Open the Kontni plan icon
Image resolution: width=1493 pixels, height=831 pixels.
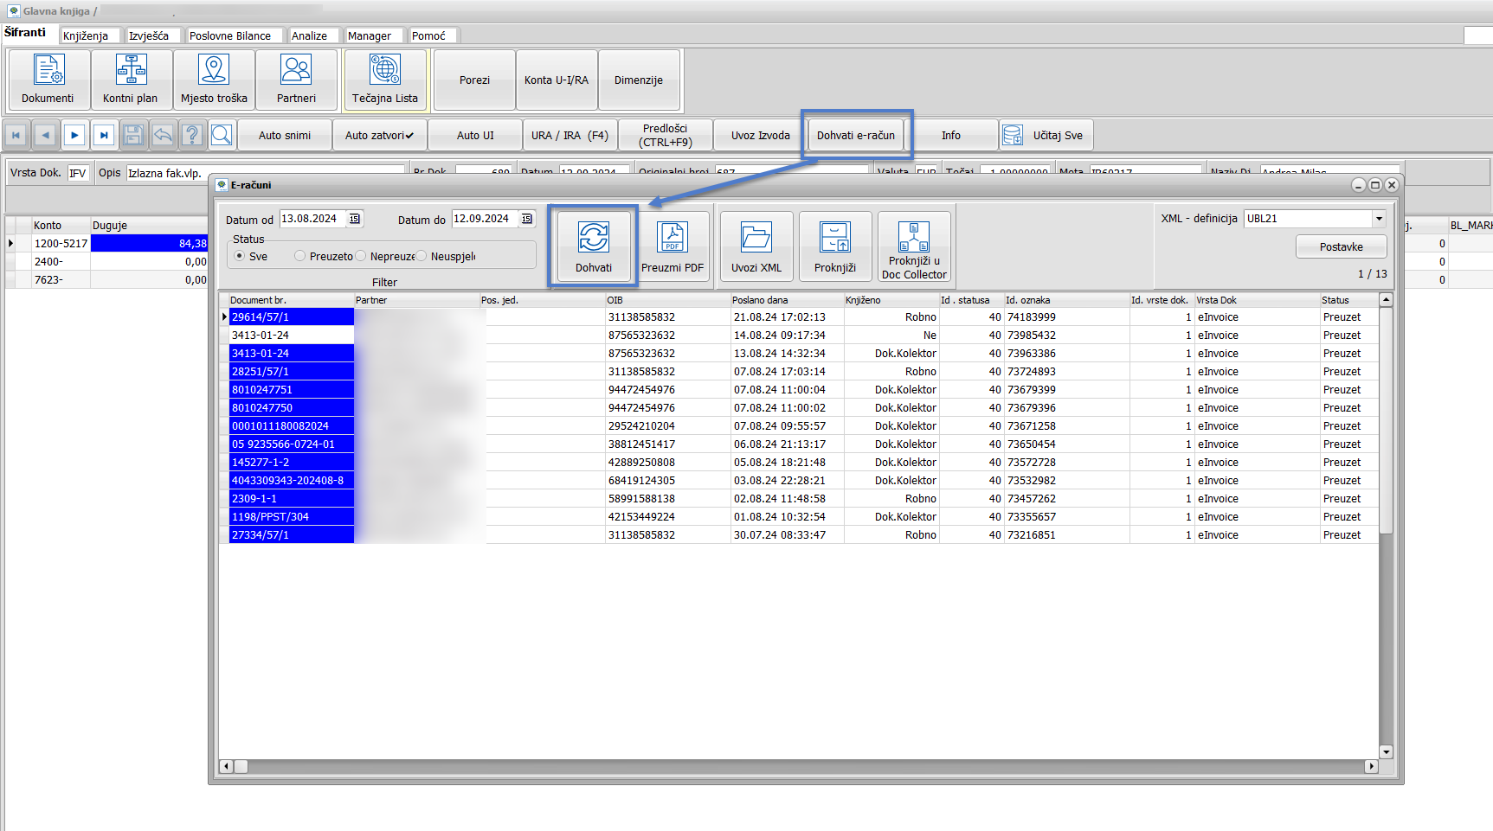point(131,79)
